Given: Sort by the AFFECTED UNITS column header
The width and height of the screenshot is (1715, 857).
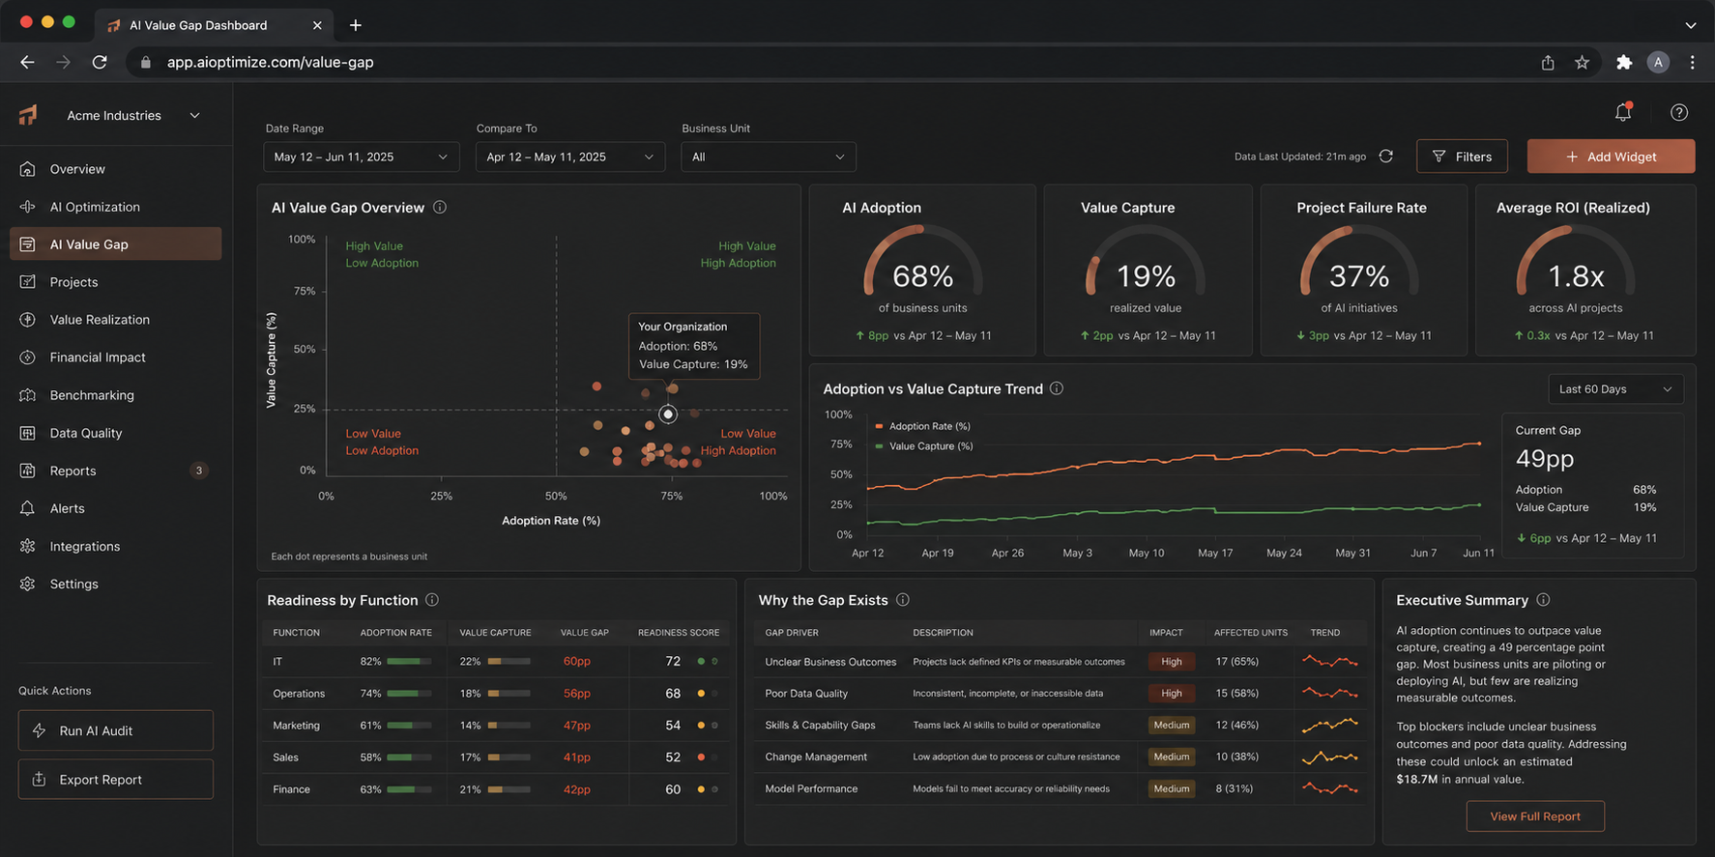Looking at the screenshot, I should pyautogui.click(x=1251, y=633).
